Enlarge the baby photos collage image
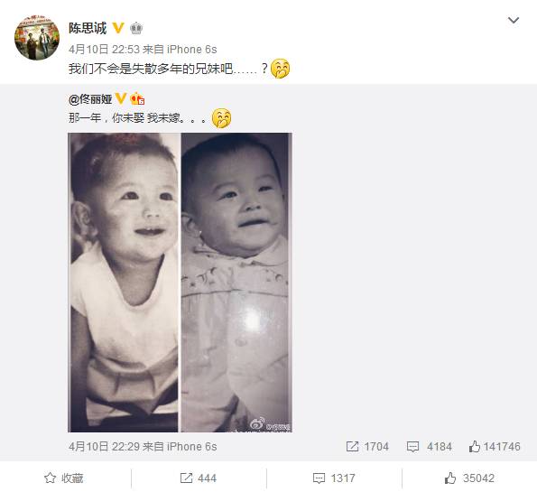The image size is (537, 492). (181, 283)
